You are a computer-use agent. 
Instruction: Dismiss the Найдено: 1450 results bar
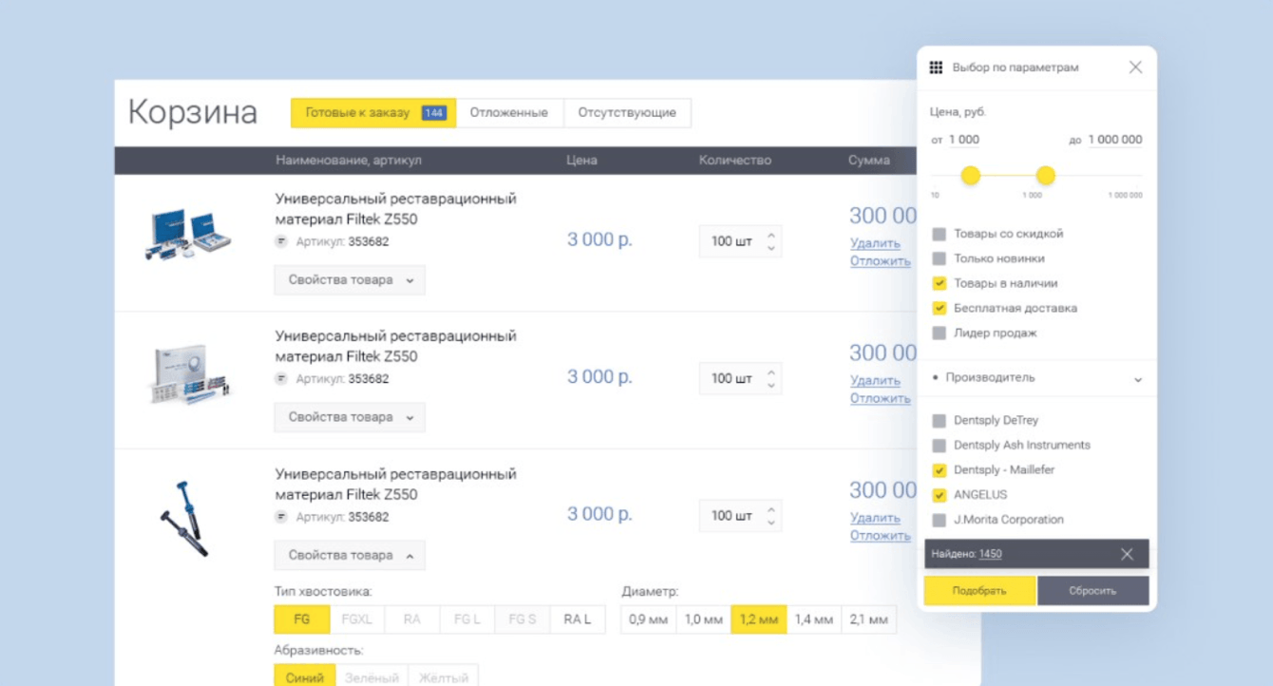click(x=1127, y=554)
